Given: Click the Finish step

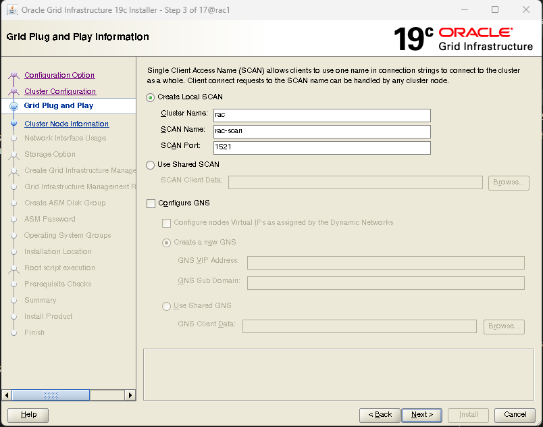Looking at the screenshot, I should 34,333.
